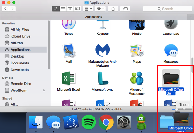The image size is (194, 133).
Task: Go forward in Finder history
Action: tap(12, 9)
